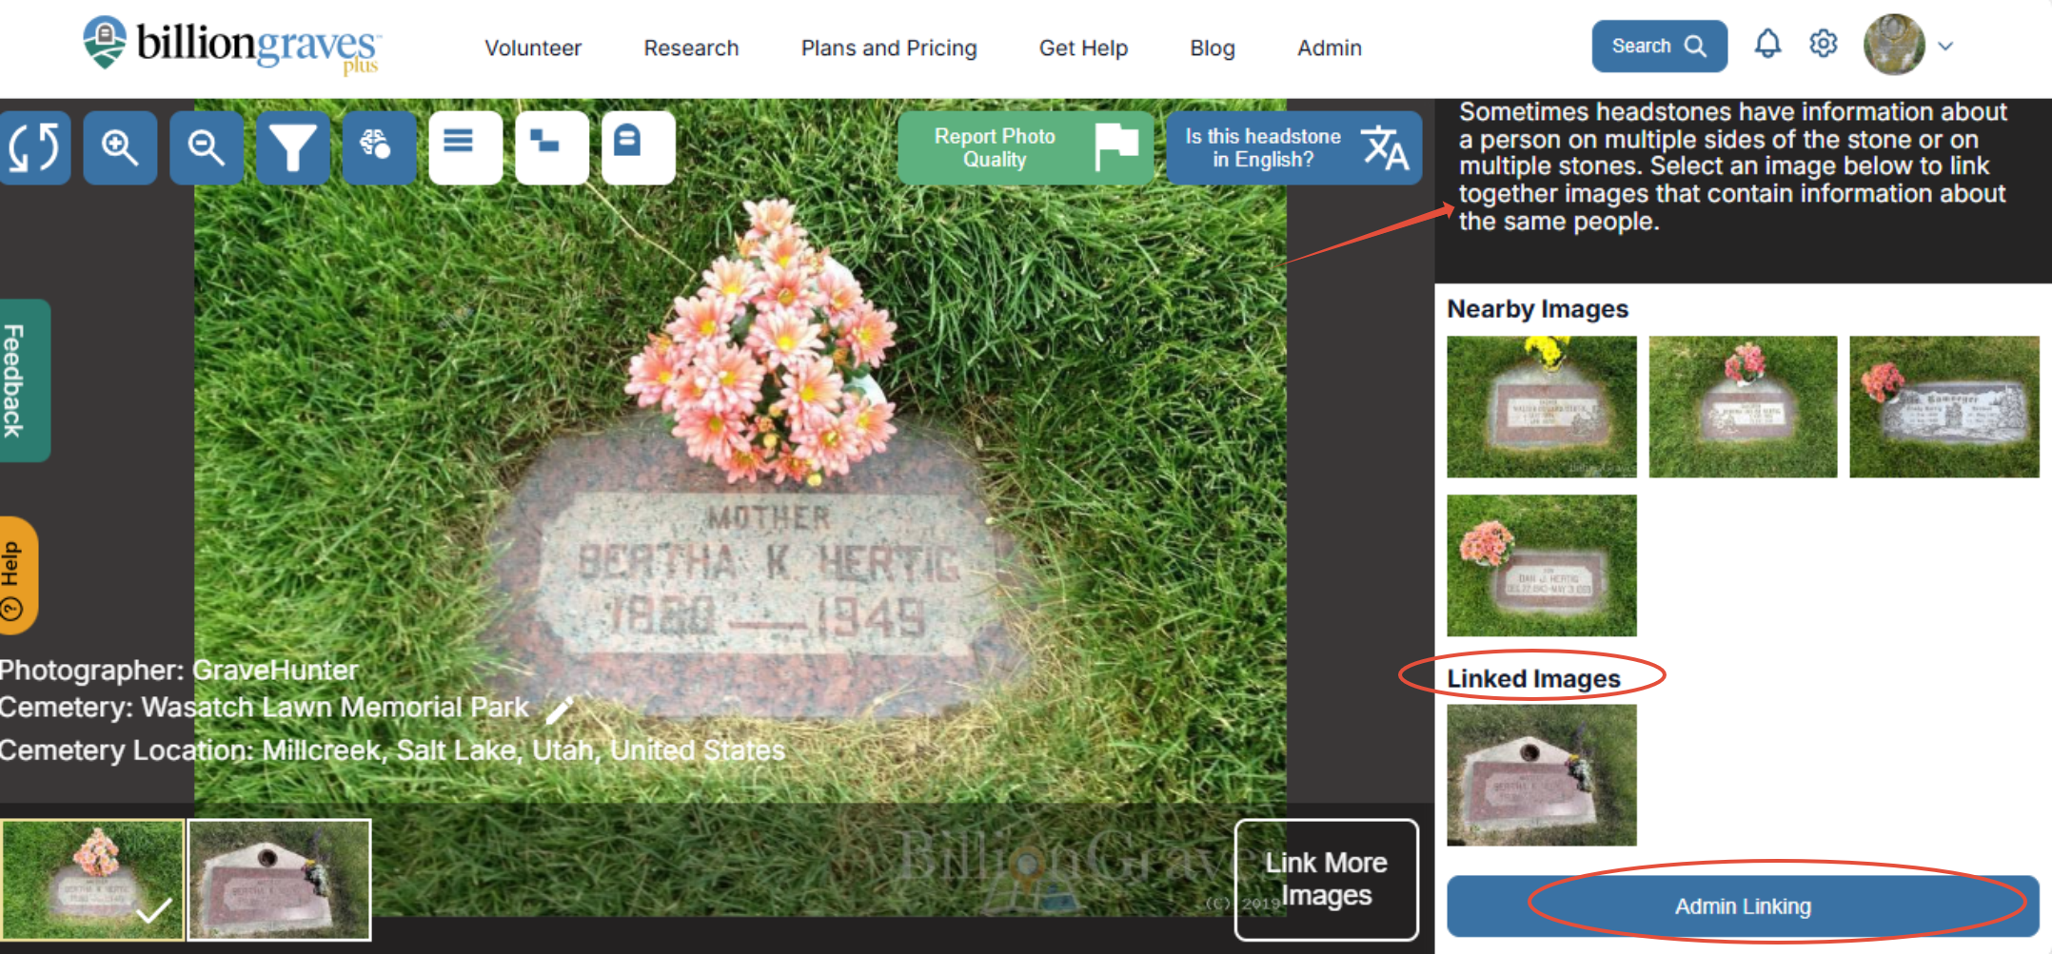Screen dimensions: 2052x954
Task: Click the staggered blocks layout icon
Action: click(x=552, y=147)
